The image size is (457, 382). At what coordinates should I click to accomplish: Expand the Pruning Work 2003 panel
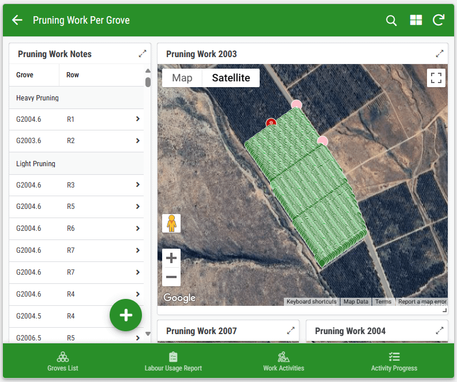click(440, 54)
